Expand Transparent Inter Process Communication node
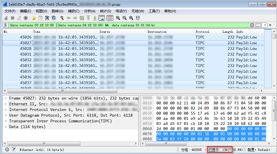The image size is (277, 154). [6, 121]
